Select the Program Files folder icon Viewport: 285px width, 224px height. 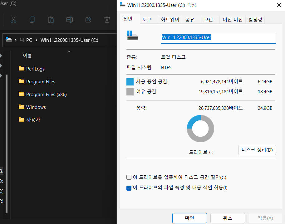(22, 81)
